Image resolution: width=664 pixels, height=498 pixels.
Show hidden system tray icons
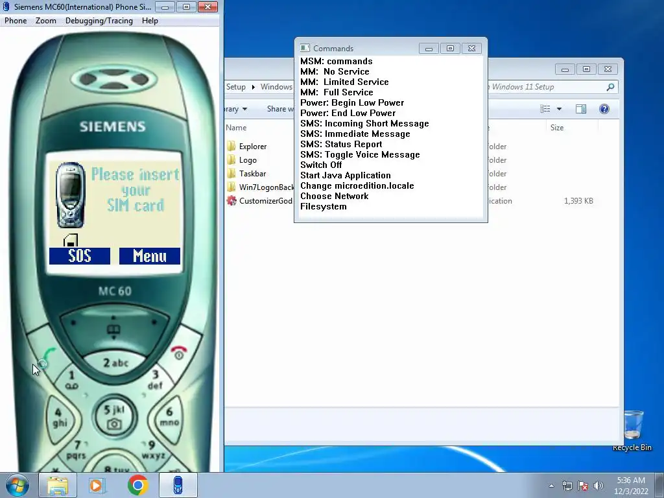tap(551, 486)
